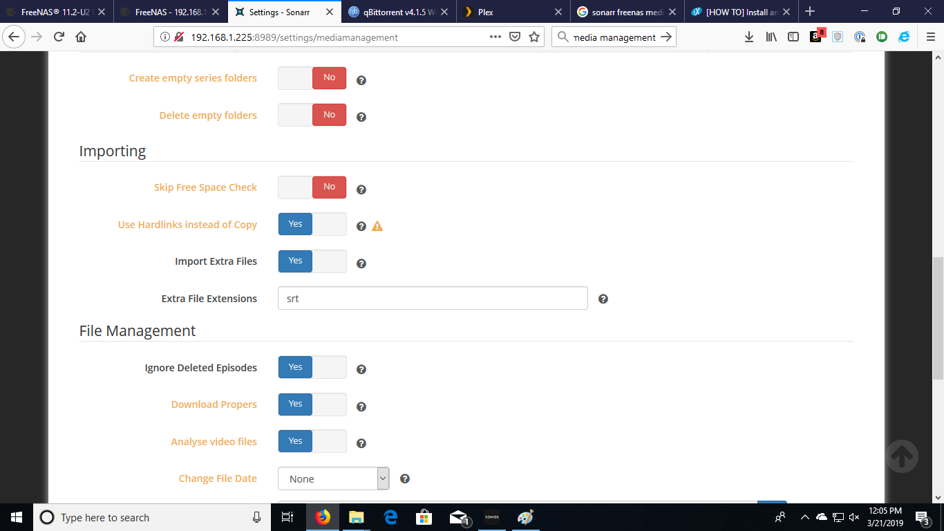944x531 pixels.
Task: Disable Use Hardlinks instead of Copy
Action: click(312, 224)
